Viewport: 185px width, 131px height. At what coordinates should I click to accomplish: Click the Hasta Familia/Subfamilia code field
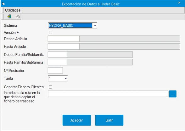(x=57, y=62)
